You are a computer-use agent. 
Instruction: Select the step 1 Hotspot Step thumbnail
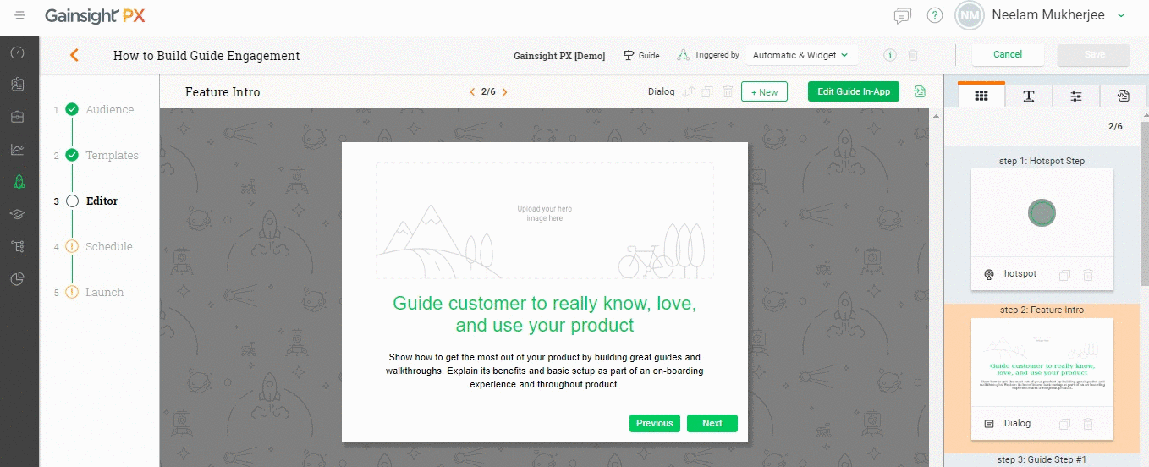click(x=1042, y=214)
